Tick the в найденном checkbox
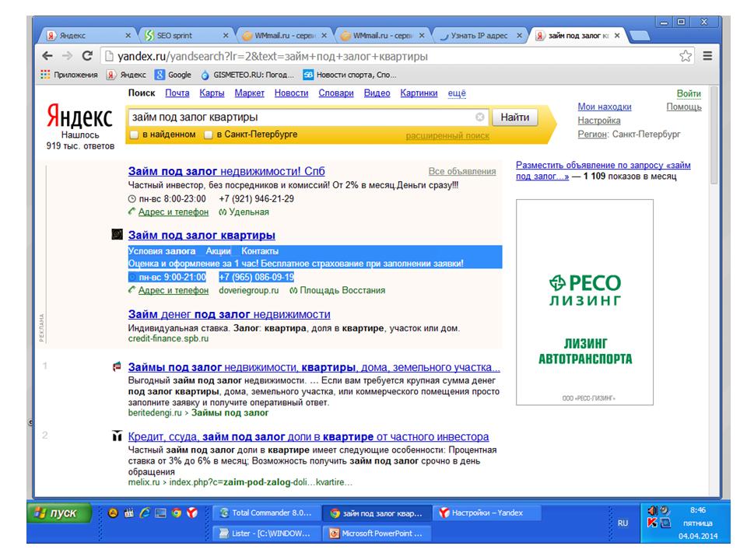The image size is (747, 560). (135, 135)
